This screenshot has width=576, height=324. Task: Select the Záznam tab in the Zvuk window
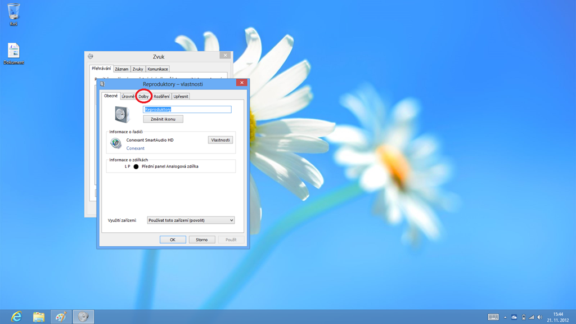[121, 69]
